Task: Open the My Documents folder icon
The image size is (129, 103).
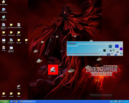Action: tap(4, 3)
